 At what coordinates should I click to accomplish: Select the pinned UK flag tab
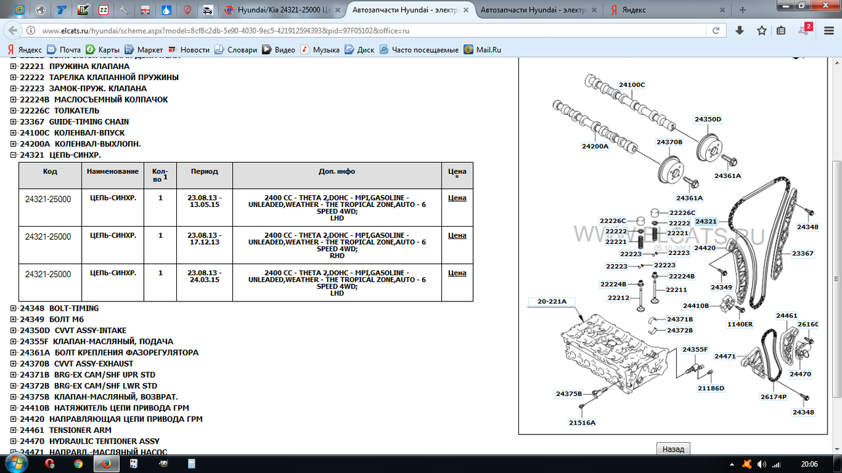[145, 10]
